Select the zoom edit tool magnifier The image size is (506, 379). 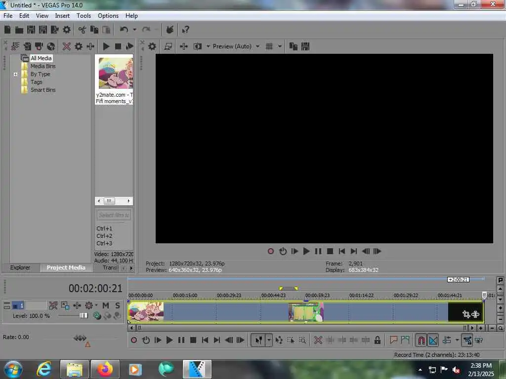(x=302, y=341)
